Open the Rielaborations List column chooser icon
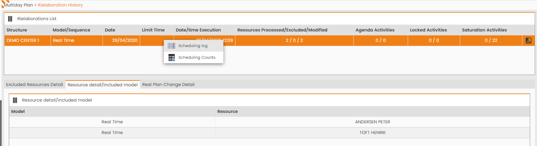Viewport: 537px width, 146px height. click(x=10, y=19)
